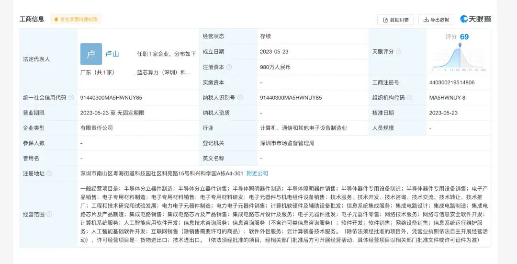
Task: Click help icon next to 天眼评分
Action: [x=398, y=51]
